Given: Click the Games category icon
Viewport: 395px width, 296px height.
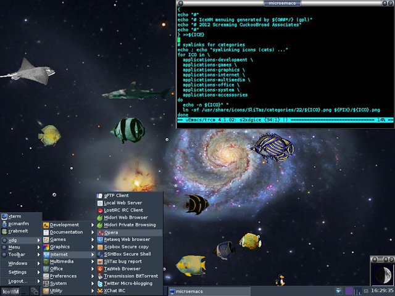Looking at the screenshot, I should click(46, 240).
